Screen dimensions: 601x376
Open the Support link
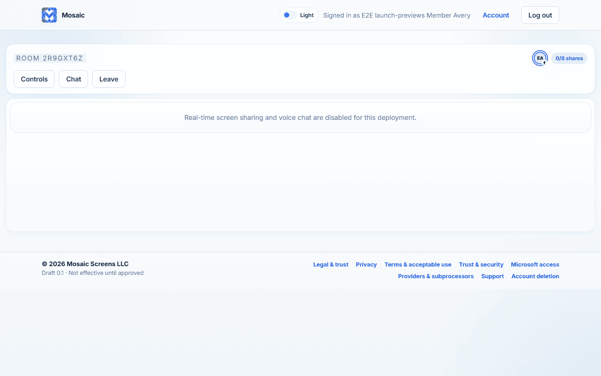[492, 276]
